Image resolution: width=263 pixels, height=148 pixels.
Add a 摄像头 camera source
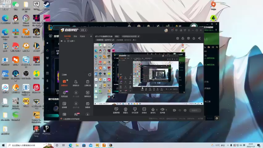(x=126, y=111)
